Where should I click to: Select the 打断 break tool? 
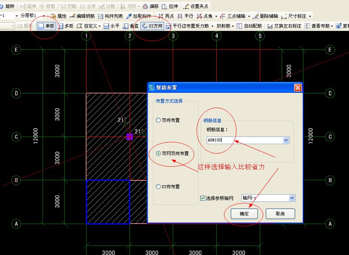pyautogui.click(x=69, y=6)
